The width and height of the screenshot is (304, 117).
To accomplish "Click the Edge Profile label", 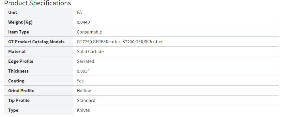I will pyautogui.click(x=21, y=61).
